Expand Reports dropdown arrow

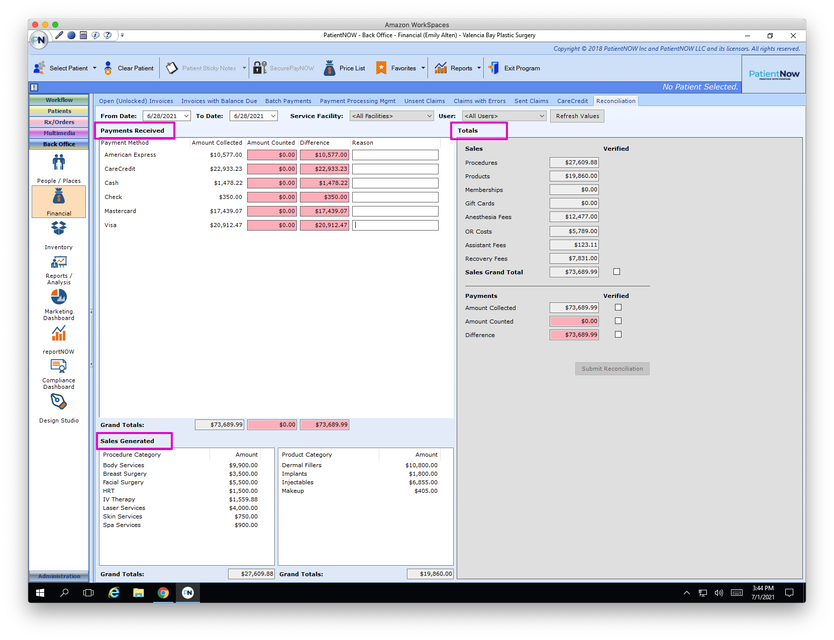pos(479,68)
